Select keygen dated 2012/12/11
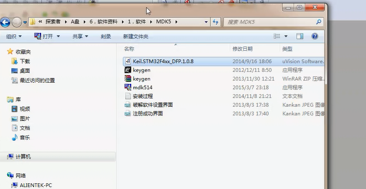 [142, 70]
